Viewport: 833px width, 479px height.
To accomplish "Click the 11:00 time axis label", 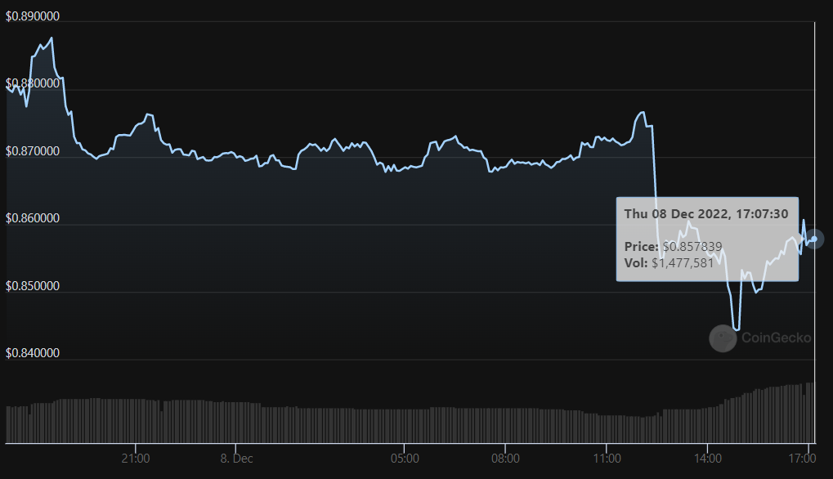I will tap(606, 459).
